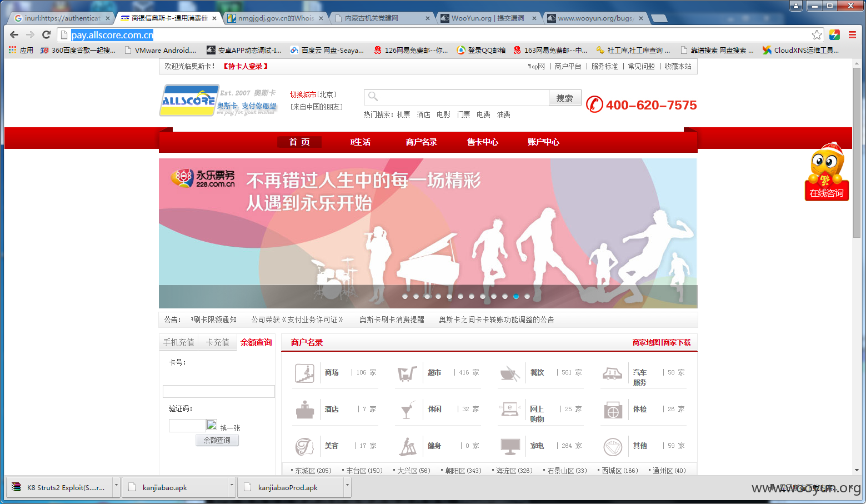Switch to the nmgjgdj.gov.cn Whois tab

point(275,18)
